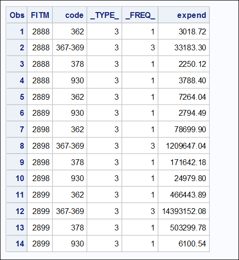Select expend value 503299.78
The image size is (239, 260).
point(188,228)
